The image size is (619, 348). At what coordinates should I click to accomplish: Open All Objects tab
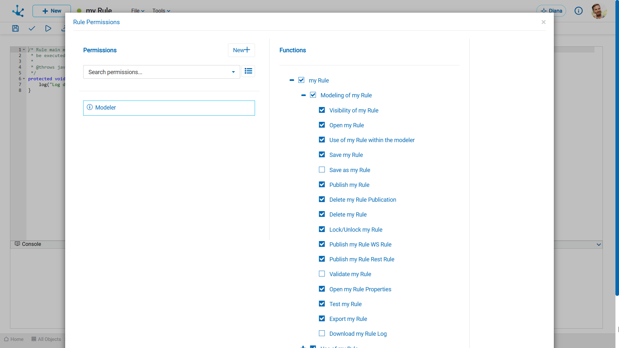click(x=46, y=339)
